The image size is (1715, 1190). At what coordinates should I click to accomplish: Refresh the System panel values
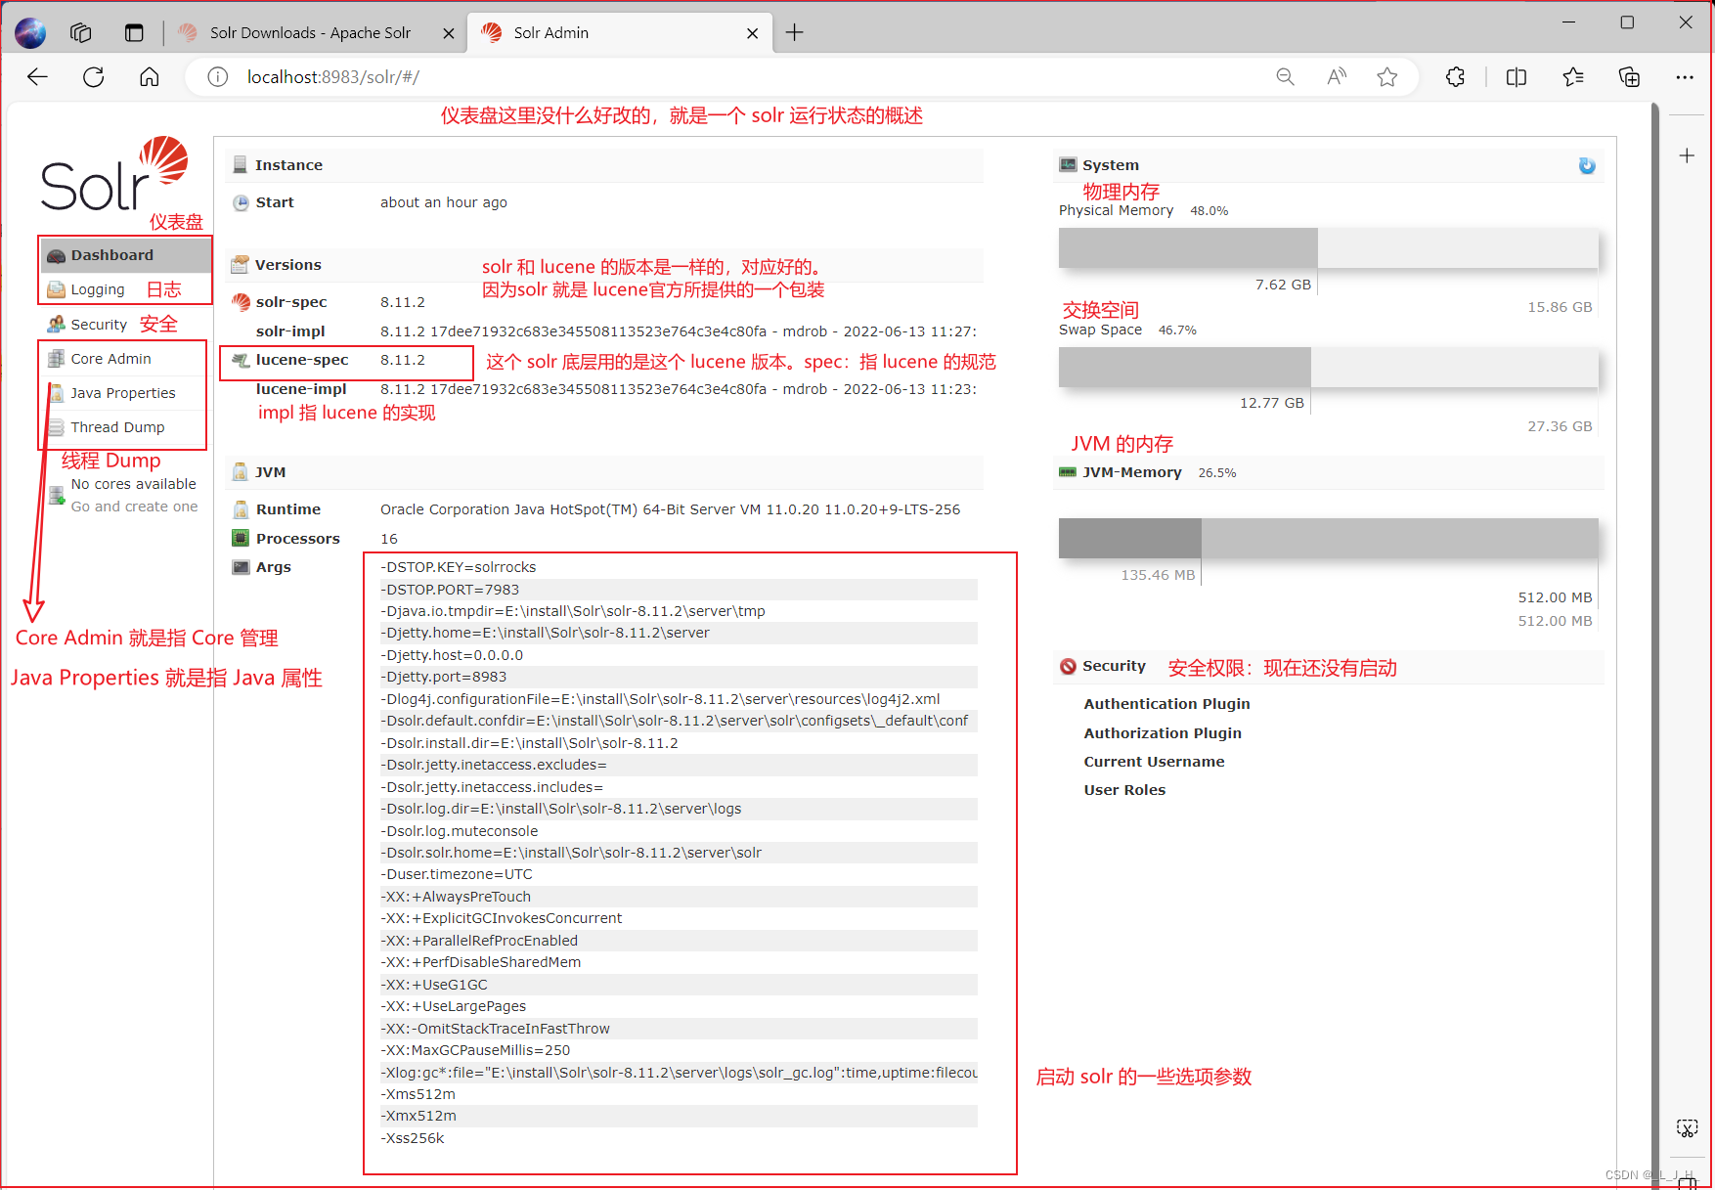tap(1587, 165)
